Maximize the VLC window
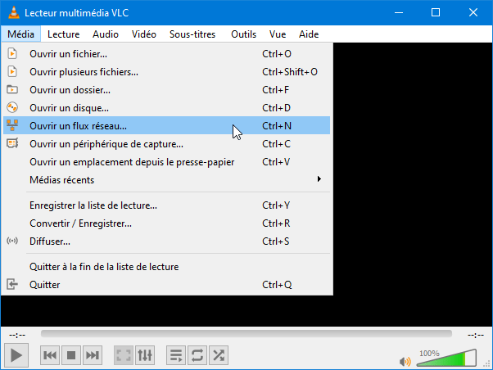 [436, 12]
